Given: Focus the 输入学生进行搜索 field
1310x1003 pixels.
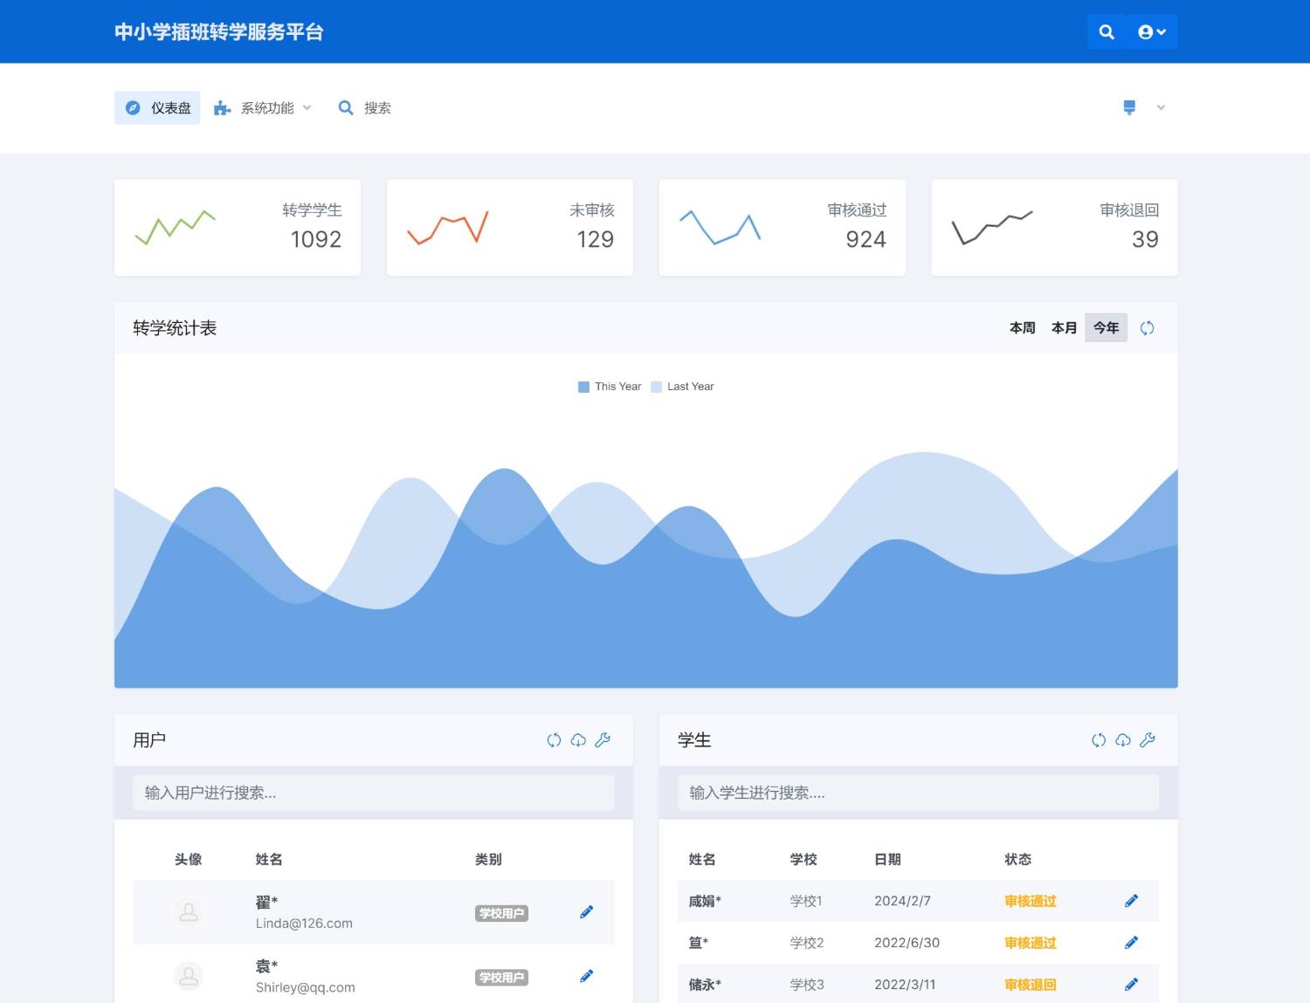Looking at the screenshot, I should [x=918, y=793].
